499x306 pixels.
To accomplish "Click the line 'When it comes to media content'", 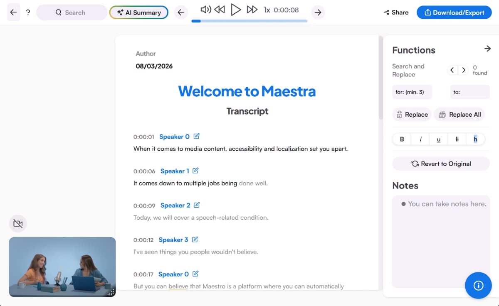I will 240,149.
